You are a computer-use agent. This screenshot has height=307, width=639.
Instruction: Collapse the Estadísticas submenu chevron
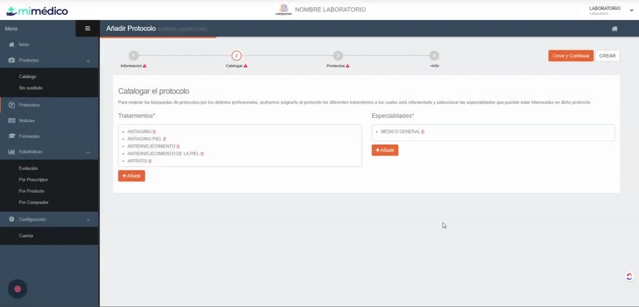point(88,152)
